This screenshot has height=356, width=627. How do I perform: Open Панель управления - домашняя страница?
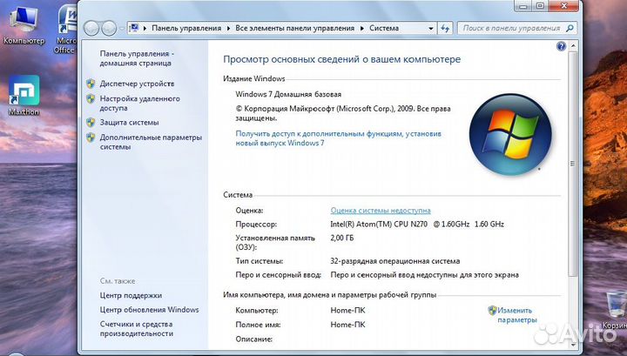click(x=137, y=58)
